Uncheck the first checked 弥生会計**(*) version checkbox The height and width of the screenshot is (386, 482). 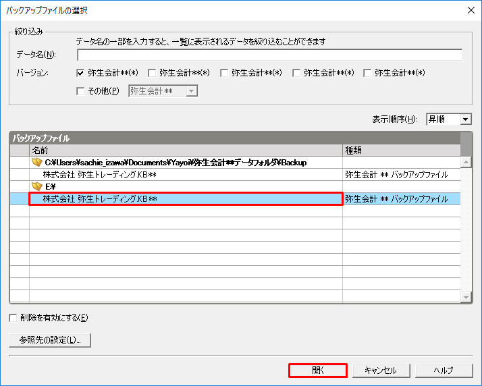coord(80,73)
